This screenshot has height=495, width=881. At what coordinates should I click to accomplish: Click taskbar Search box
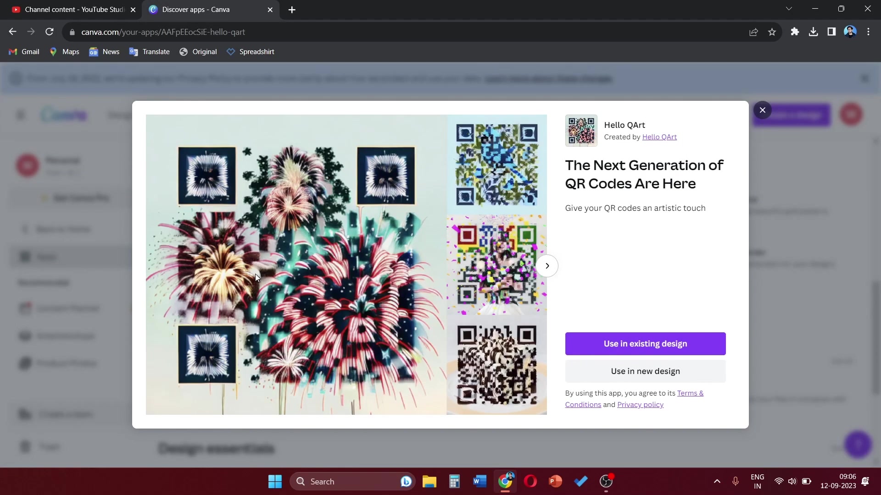pyautogui.click(x=352, y=482)
